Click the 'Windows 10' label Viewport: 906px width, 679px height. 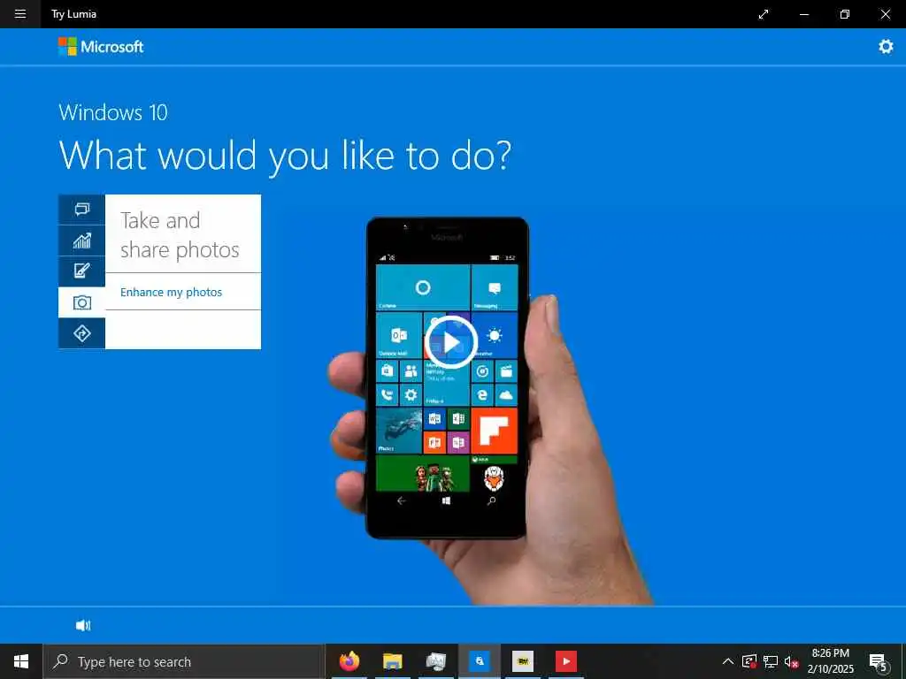[x=113, y=112]
